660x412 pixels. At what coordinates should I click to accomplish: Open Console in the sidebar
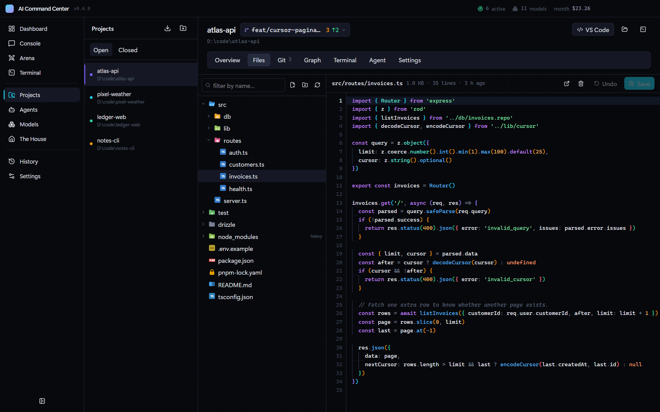click(x=42, y=43)
